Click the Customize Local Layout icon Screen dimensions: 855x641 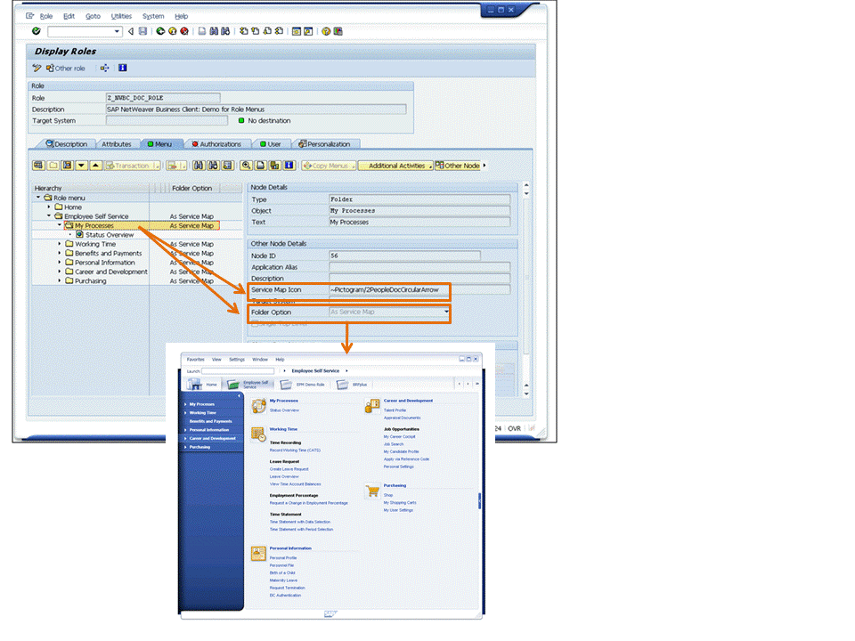[x=338, y=31]
